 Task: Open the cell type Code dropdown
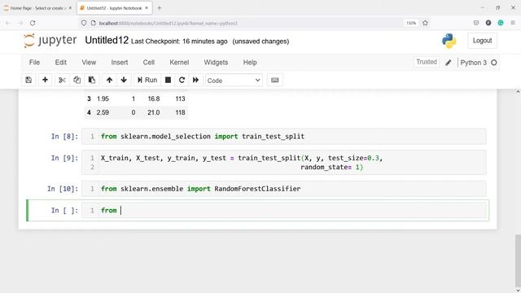tap(234, 81)
